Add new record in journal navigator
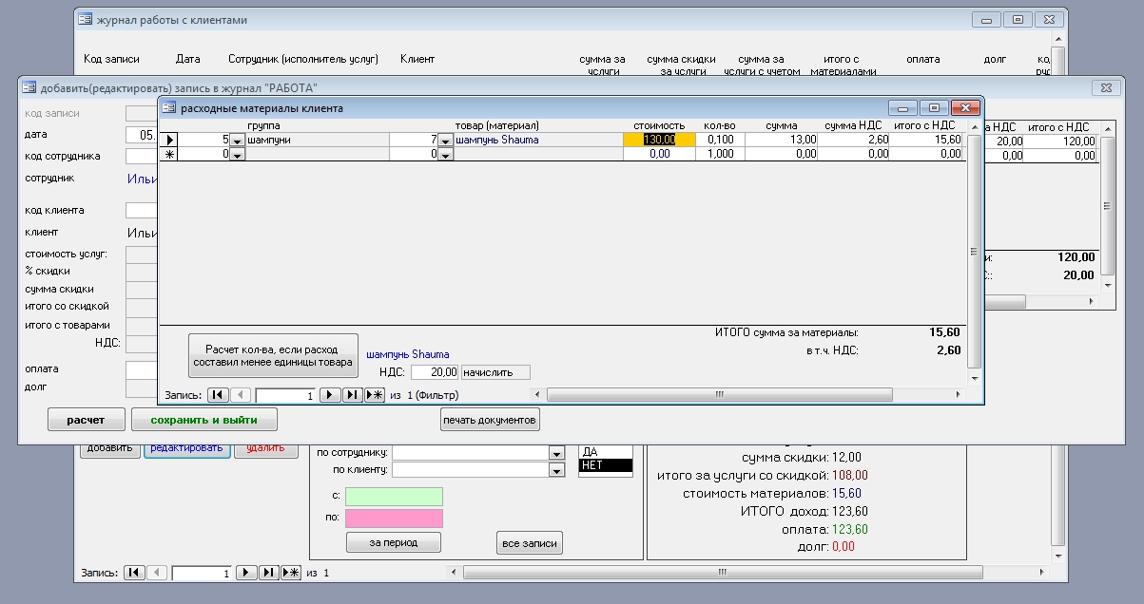Viewport: 1144px width, 604px height. (x=291, y=574)
